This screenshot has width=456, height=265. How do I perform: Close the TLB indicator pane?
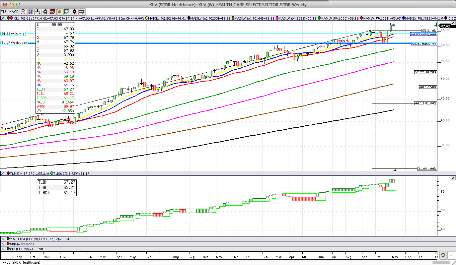(3, 173)
